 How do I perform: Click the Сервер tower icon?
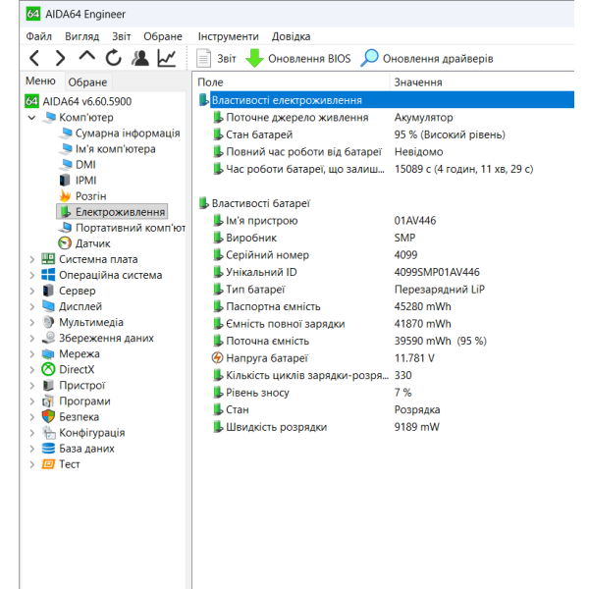coord(48,291)
